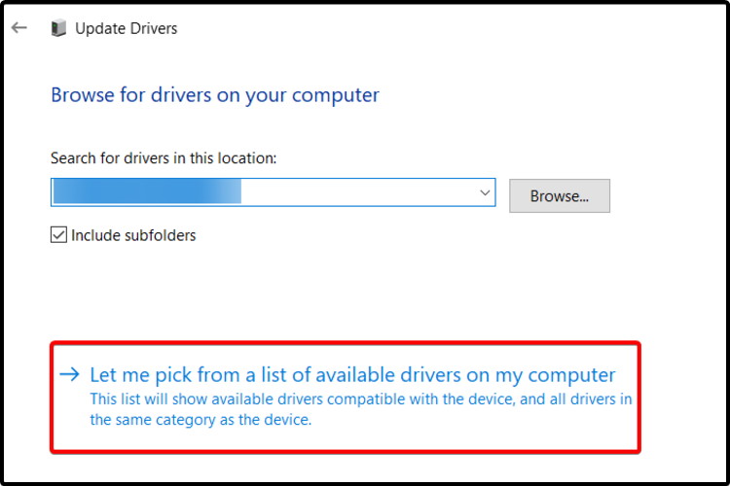Viewport: 730px width, 486px height.
Task: Click the word "Drivers" in the title
Action: click(151, 28)
